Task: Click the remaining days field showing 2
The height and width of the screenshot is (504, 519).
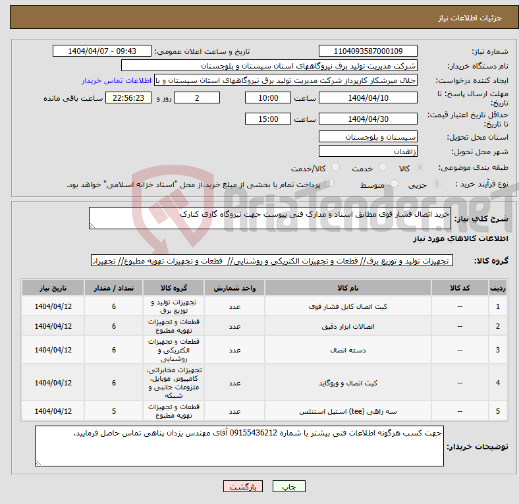Action: coord(197,98)
